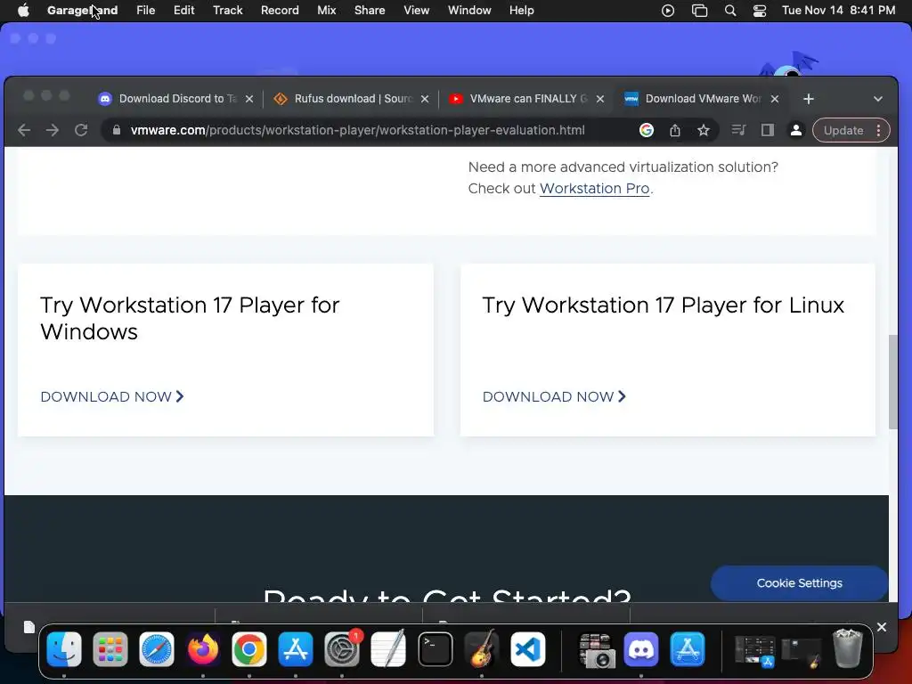Open the Edit menu
The image size is (912, 684).
click(183, 11)
